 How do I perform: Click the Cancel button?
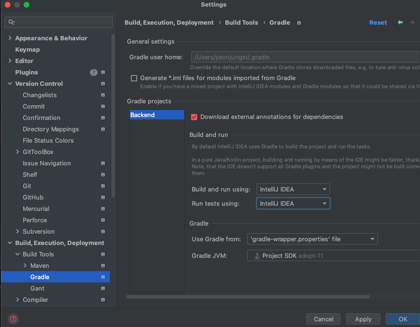(x=323, y=319)
